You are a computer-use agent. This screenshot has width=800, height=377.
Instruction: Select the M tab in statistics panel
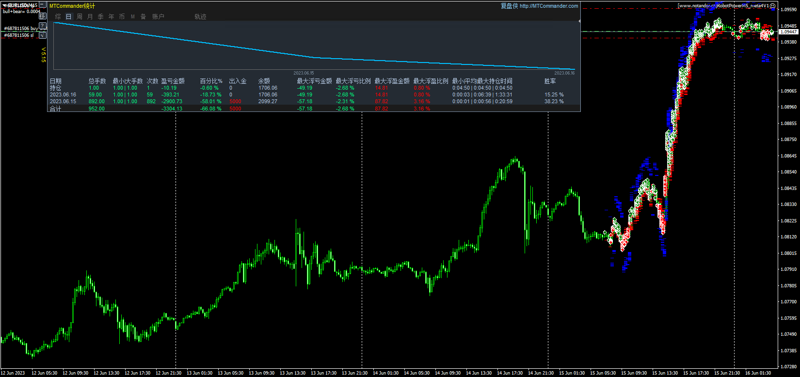click(x=133, y=16)
